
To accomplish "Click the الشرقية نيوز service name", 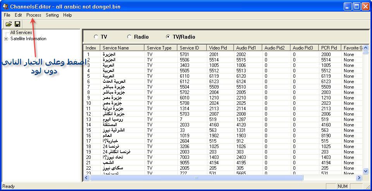I will coord(114,130).
